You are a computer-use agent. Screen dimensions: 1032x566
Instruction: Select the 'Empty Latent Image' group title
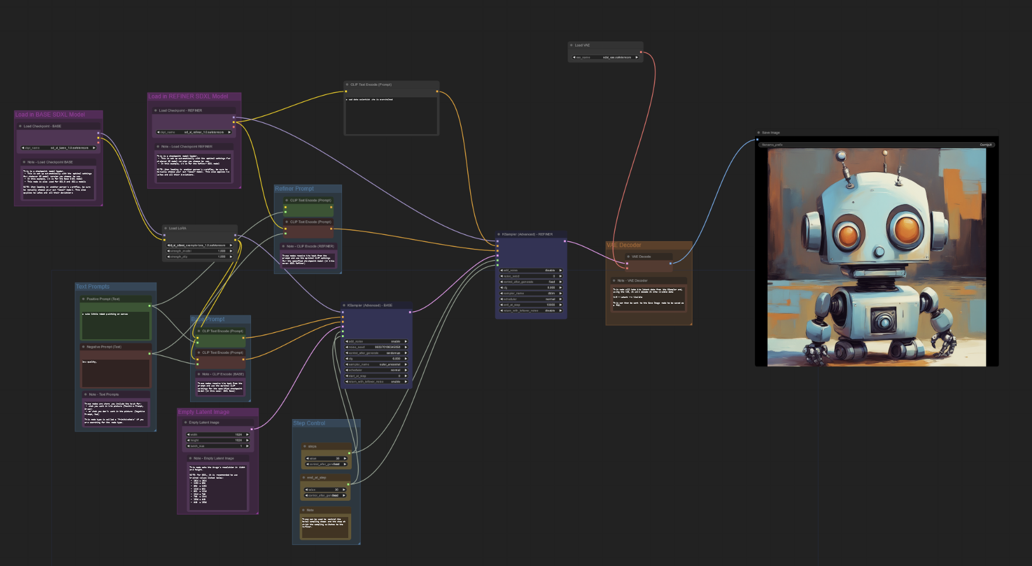tap(204, 412)
